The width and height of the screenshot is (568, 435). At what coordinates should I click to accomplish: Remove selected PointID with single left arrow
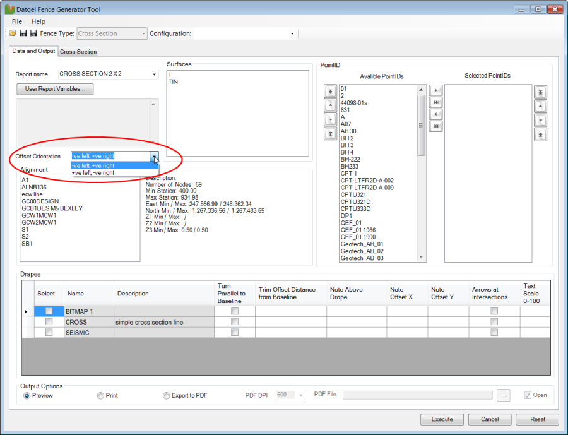tap(435, 114)
